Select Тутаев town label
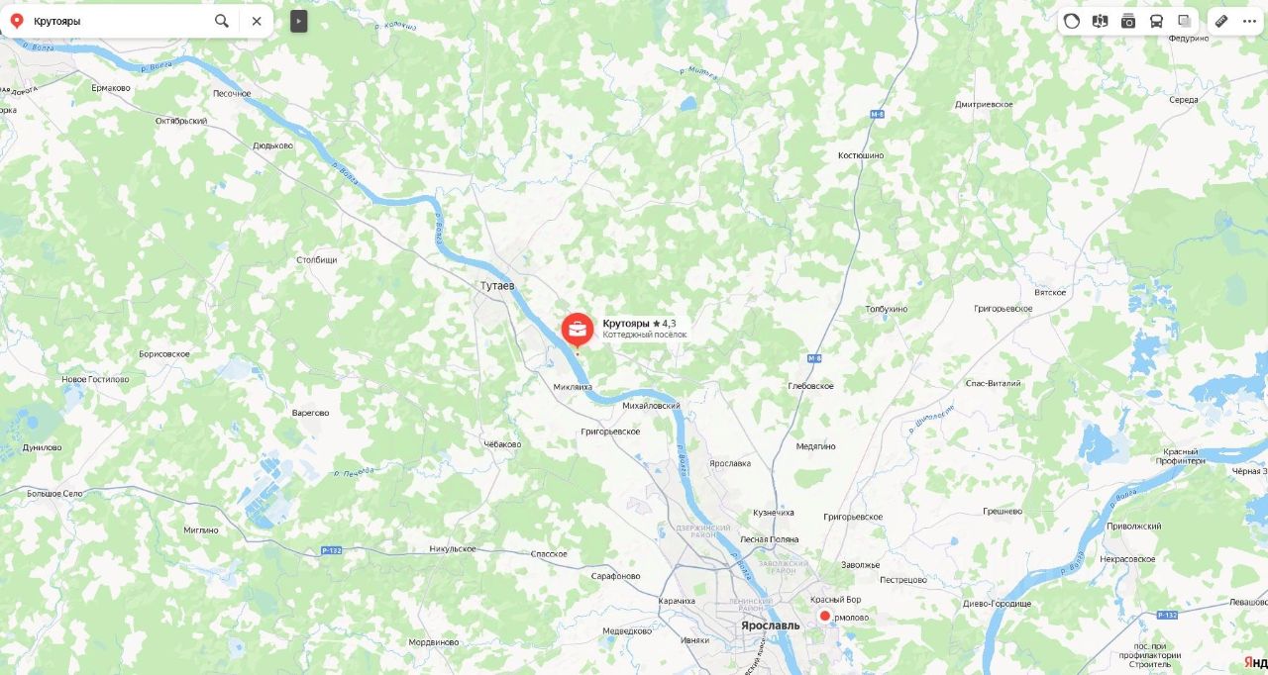1268x675 pixels. pyautogui.click(x=497, y=285)
